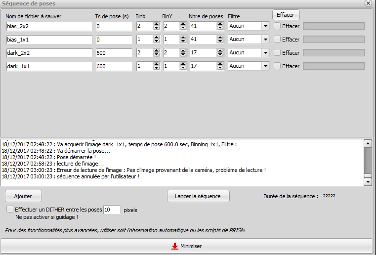Tick the Effacer checkbox for bias_2x2
Screen dimensions: 376x255
pyautogui.click(x=277, y=26)
